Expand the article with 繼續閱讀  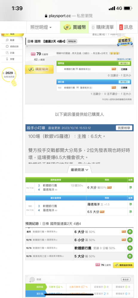(79, 170)
